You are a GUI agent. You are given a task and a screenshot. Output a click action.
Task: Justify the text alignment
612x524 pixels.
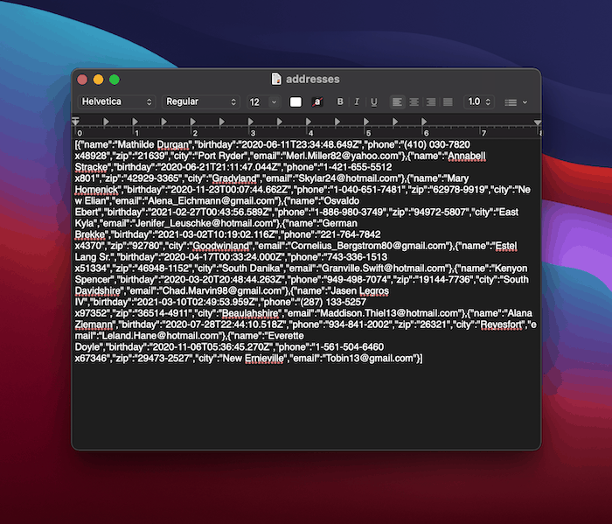(x=448, y=101)
